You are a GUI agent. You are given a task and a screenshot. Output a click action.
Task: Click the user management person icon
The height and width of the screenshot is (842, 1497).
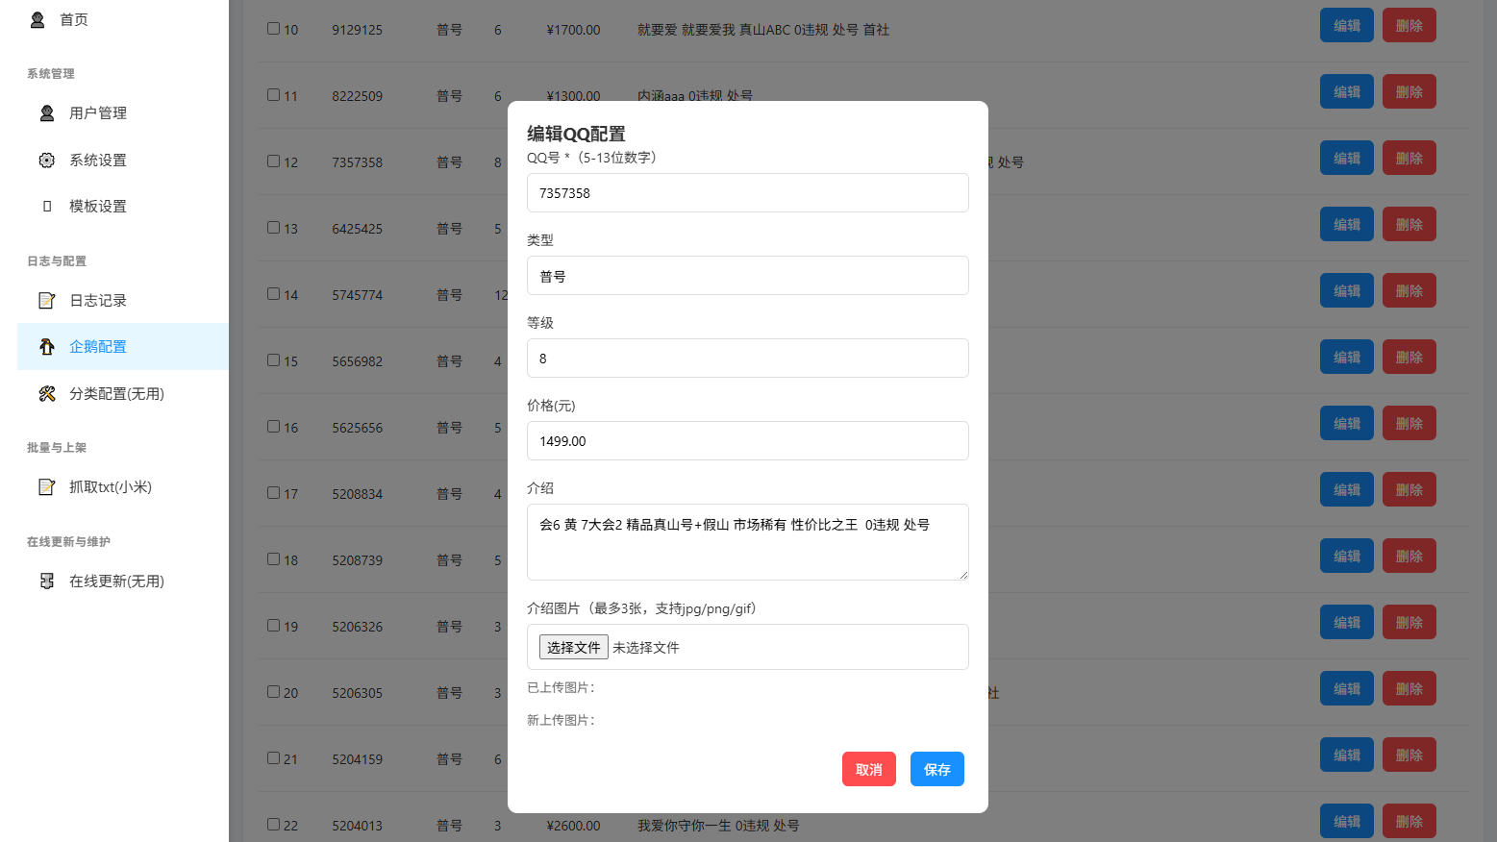(46, 113)
